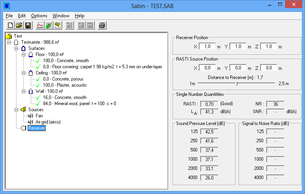Screen dimensions: 305x194
Task: Click the LA value 41,3 field
Action: 209,112
